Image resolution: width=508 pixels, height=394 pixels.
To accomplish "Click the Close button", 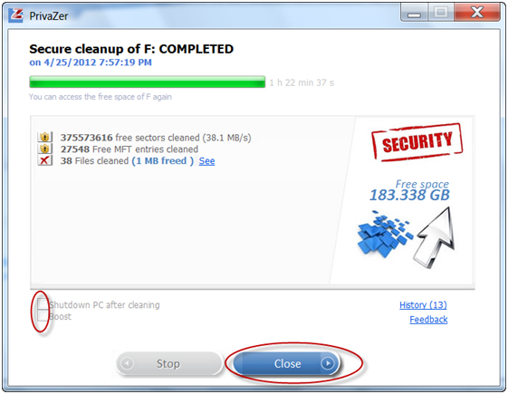I will [286, 363].
